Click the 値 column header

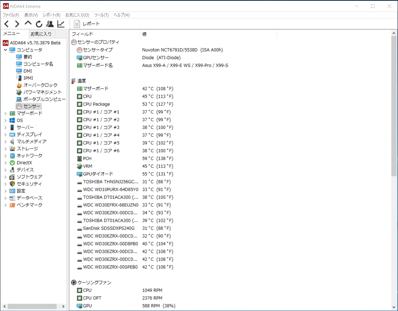pyautogui.click(x=208, y=34)
